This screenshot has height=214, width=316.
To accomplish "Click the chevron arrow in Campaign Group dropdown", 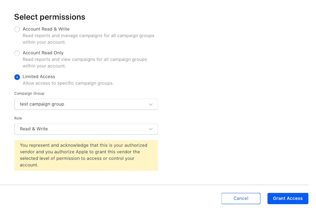I will click(x=150, y=104).
